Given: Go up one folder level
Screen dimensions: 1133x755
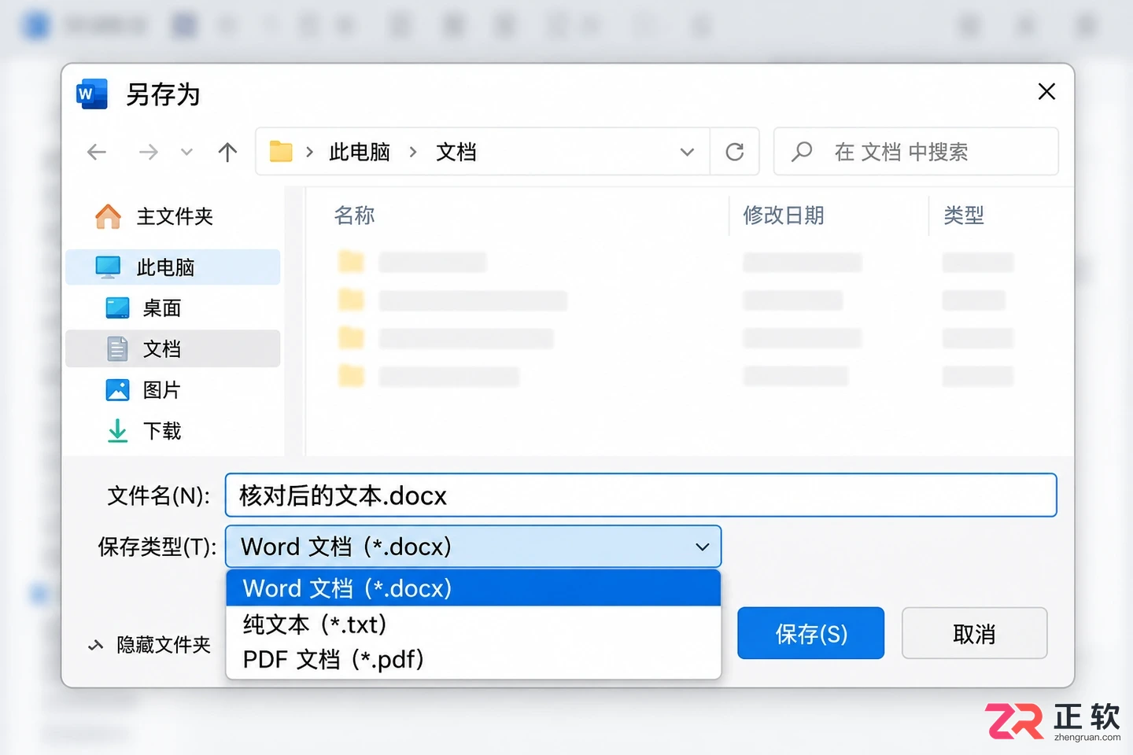Looking at the screenshot, I should (227, 152).
